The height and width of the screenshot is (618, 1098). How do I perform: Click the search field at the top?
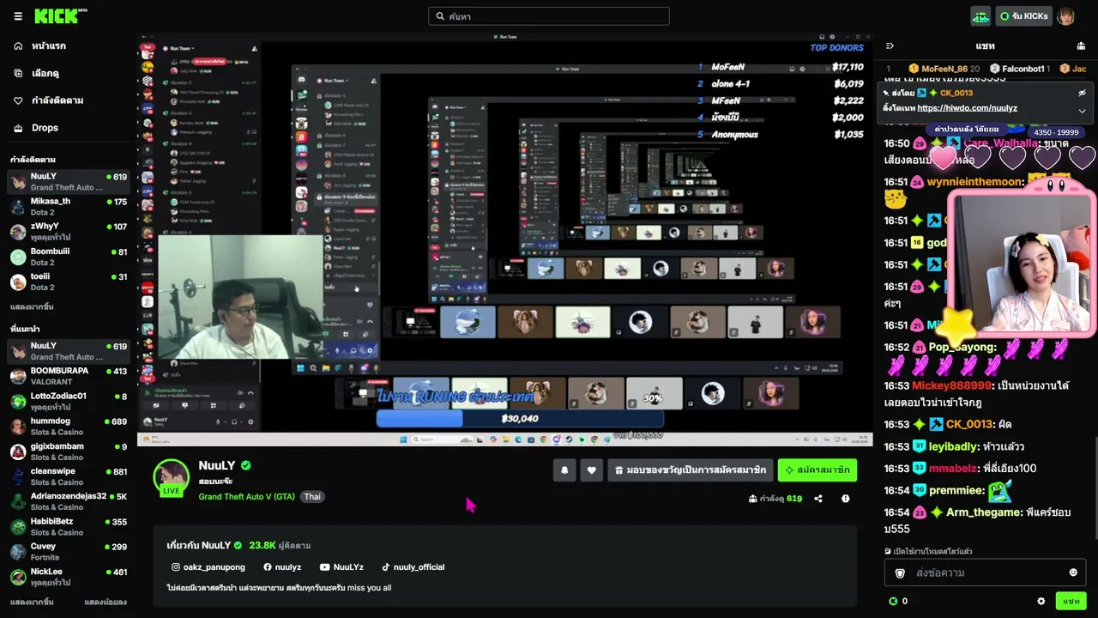[549, 16]
